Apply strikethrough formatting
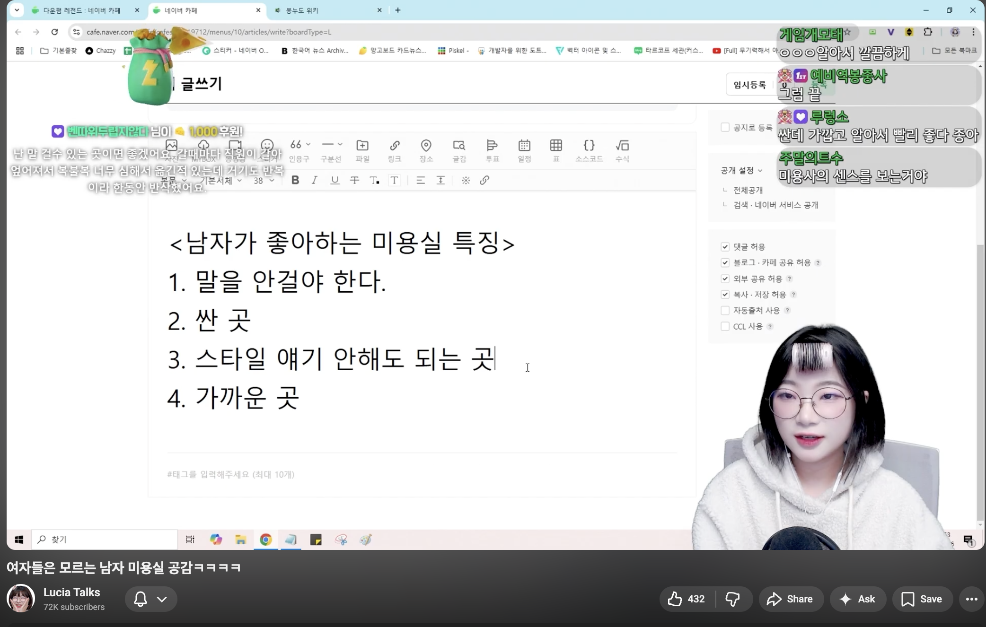986x627 pixels. click(x=354, y=180)
